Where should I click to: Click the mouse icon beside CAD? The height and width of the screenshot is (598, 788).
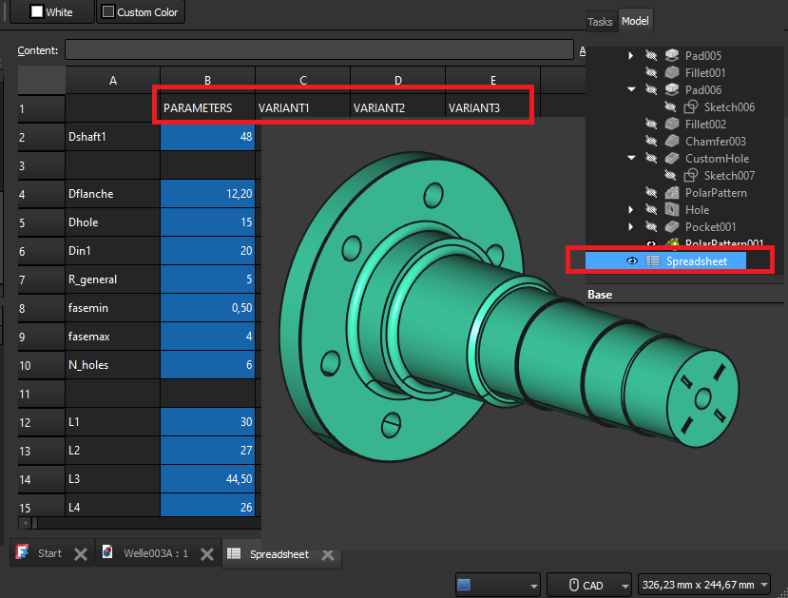point(573,585)
